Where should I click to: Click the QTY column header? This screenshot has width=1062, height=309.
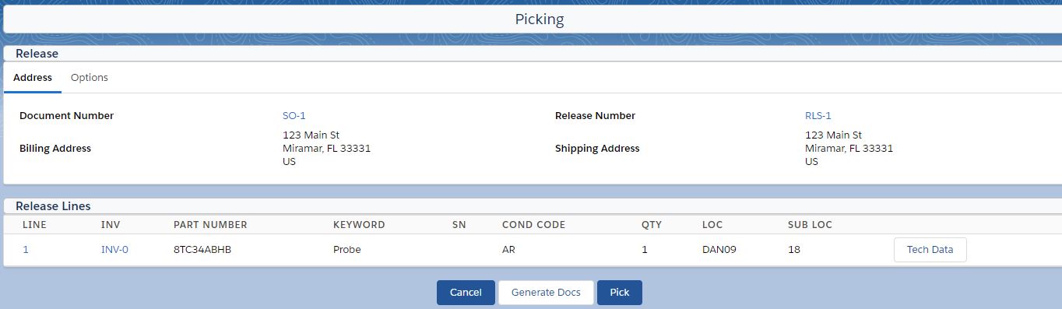652,225
